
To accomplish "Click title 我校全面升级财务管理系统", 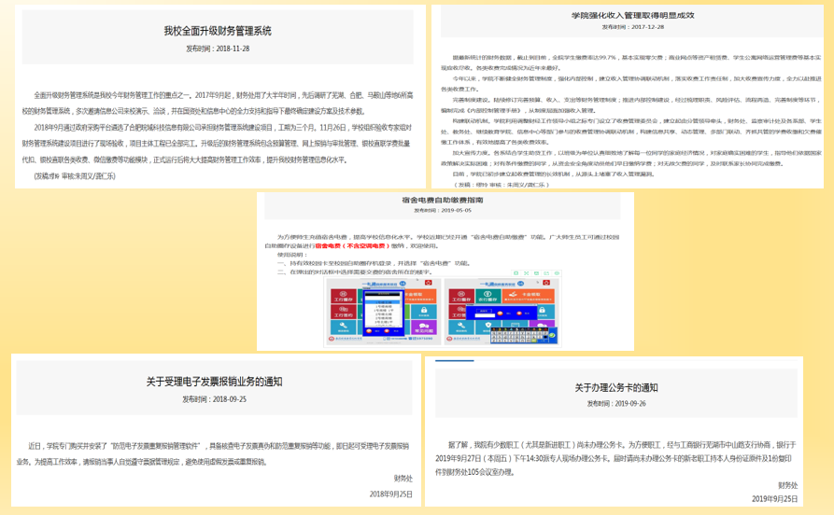I will [x=218, y=31].
